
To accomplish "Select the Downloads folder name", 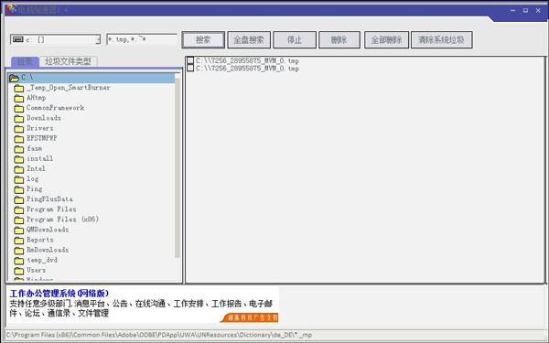I will (x=44, y=118).
